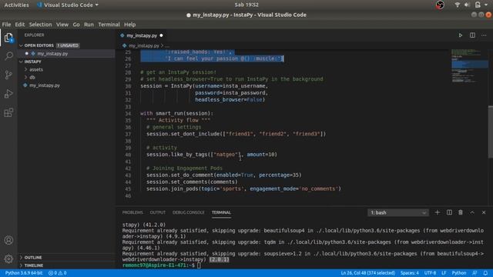
Task: Open the system menu arrow in top bar
Action: 486,5
